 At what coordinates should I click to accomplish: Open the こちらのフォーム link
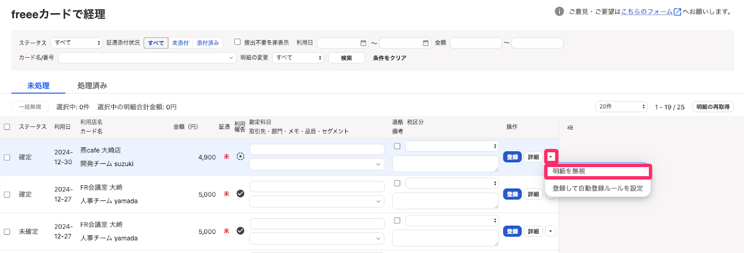(647, 12)
